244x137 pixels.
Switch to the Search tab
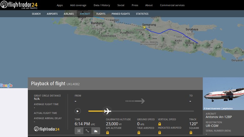[36, 14]
